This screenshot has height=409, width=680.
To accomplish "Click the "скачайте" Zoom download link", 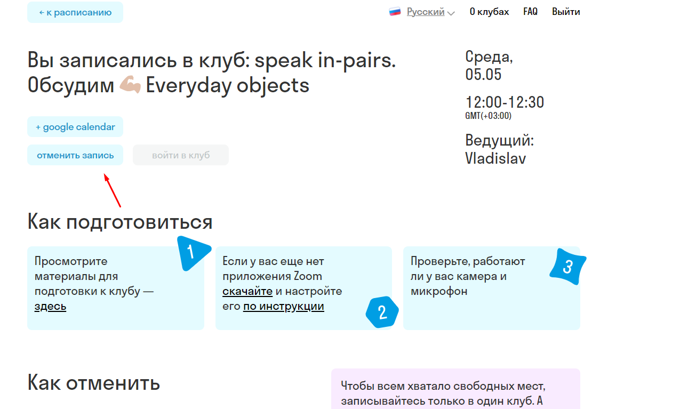I will pos(247,291).
